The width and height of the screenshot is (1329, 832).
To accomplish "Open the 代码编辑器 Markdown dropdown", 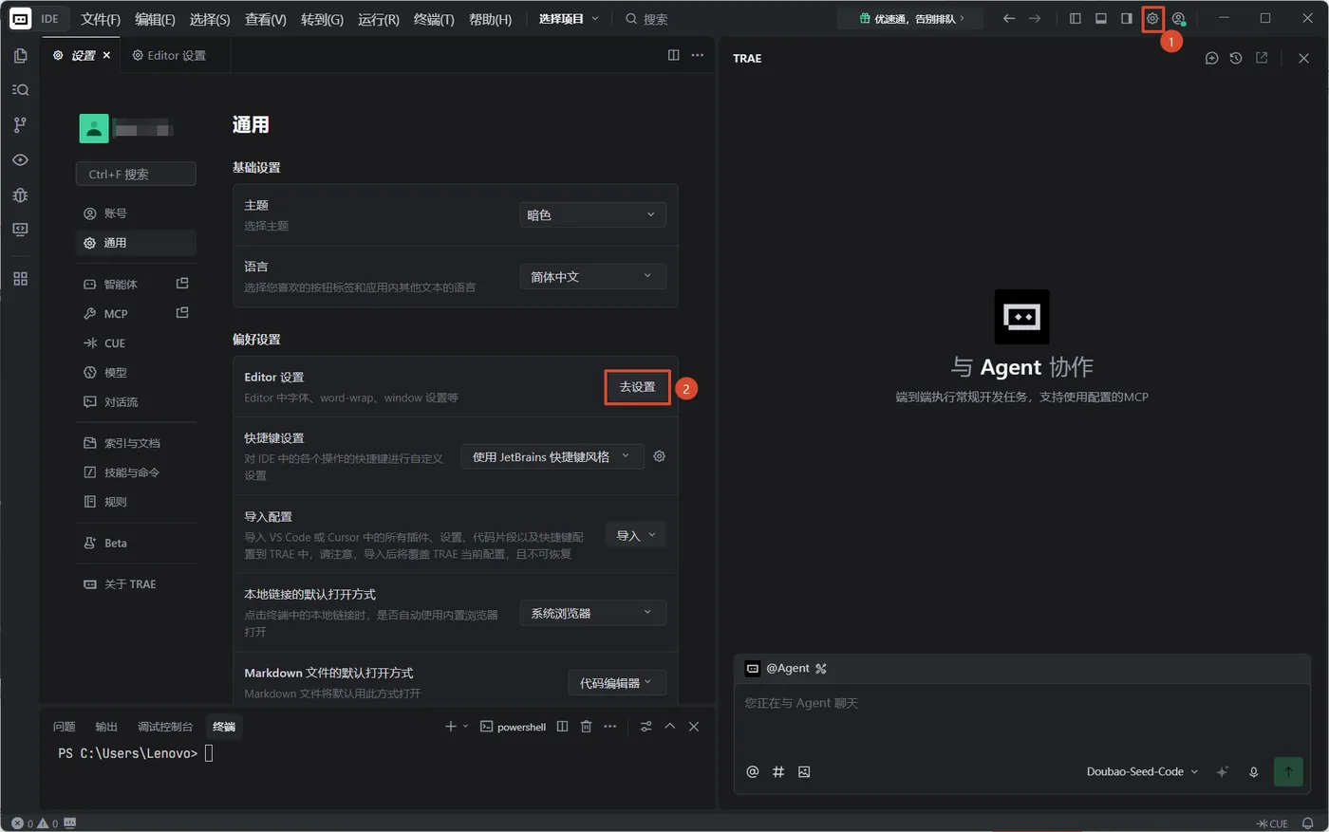I will 617,683.
